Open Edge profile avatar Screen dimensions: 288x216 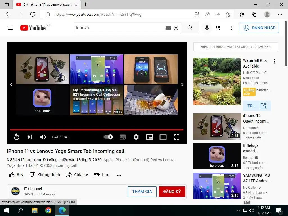[x=267, y=14]
